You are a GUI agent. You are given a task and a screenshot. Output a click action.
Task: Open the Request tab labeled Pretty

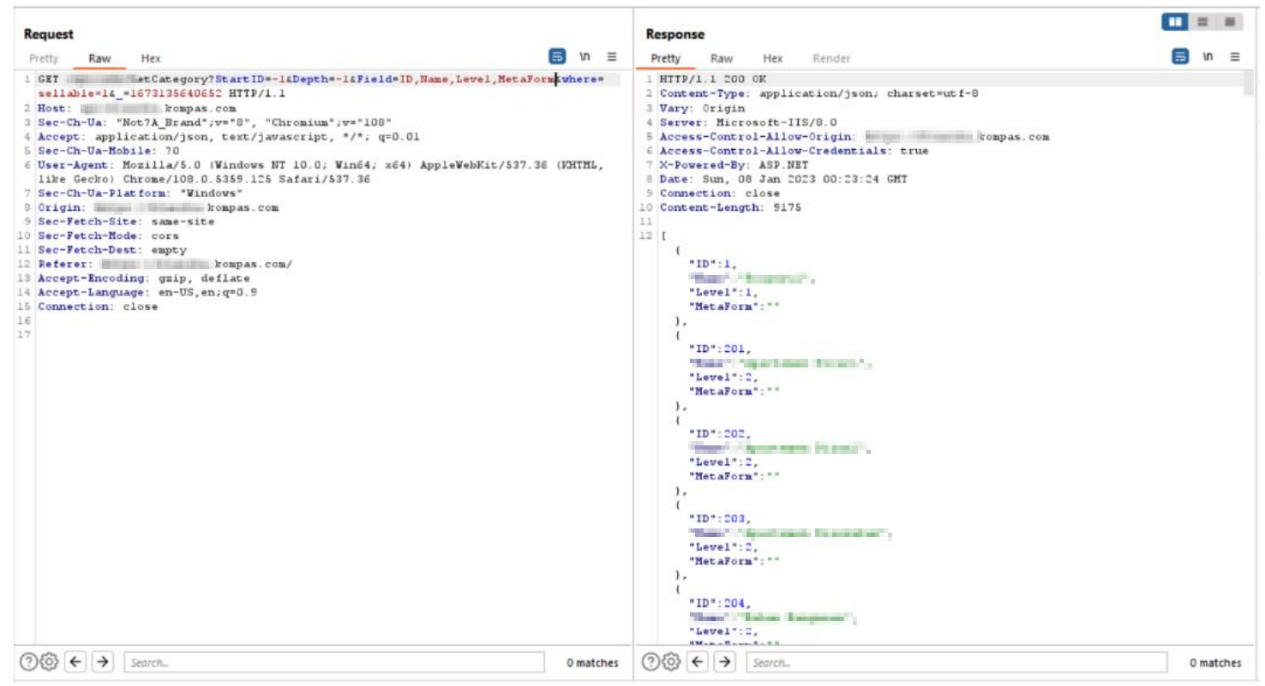pos(44,58)
